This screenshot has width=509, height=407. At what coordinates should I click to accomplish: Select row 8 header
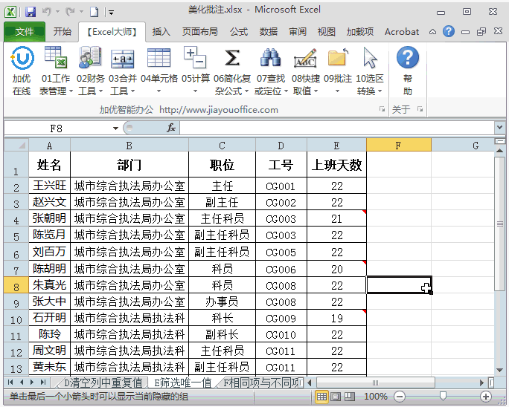click(x=16, y=287)
